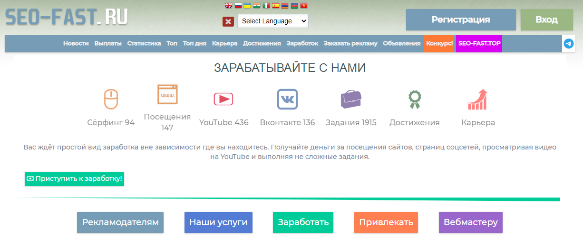Open Выплаты in the navigation menu
The image size is (583, 248).
(108, 43)
